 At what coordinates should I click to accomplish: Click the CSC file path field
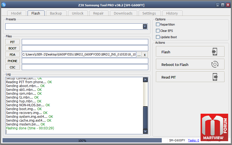coord(85,67)
